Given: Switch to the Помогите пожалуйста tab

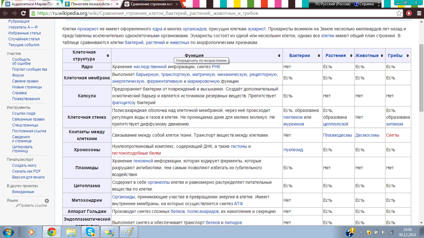Looking at the screenshot, I should click(x=91, y=4).
